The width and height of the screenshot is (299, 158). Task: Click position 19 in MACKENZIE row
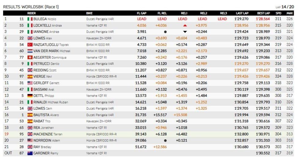pos(6,134)
